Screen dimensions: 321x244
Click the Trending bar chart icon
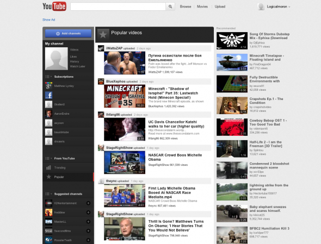(48, 168)
